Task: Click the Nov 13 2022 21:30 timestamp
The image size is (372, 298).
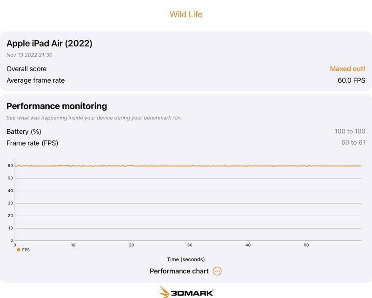Action: pos(29,55)
